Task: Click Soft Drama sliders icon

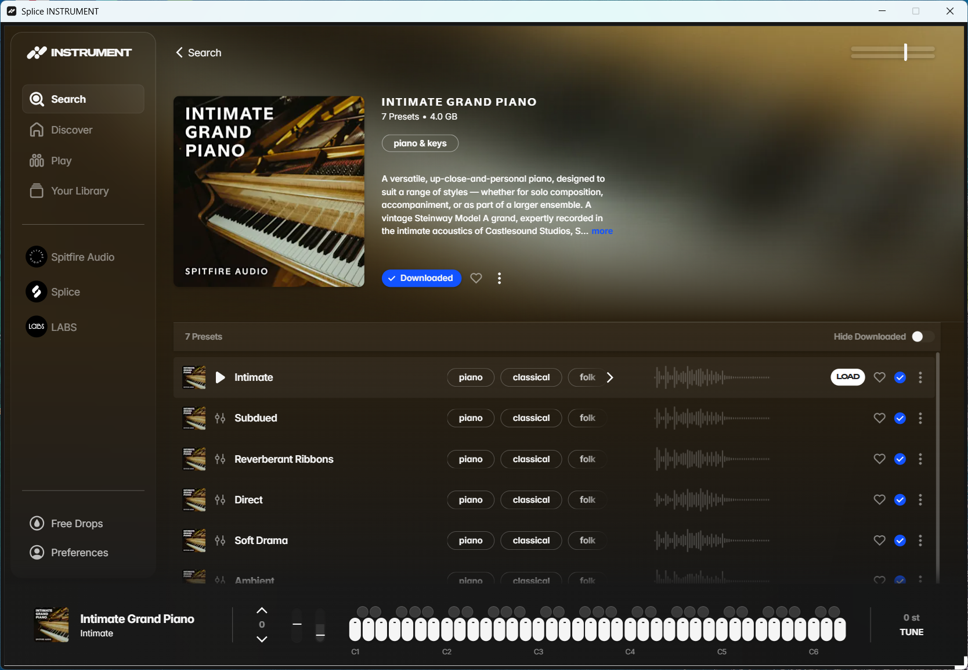Action: (220, 541)
